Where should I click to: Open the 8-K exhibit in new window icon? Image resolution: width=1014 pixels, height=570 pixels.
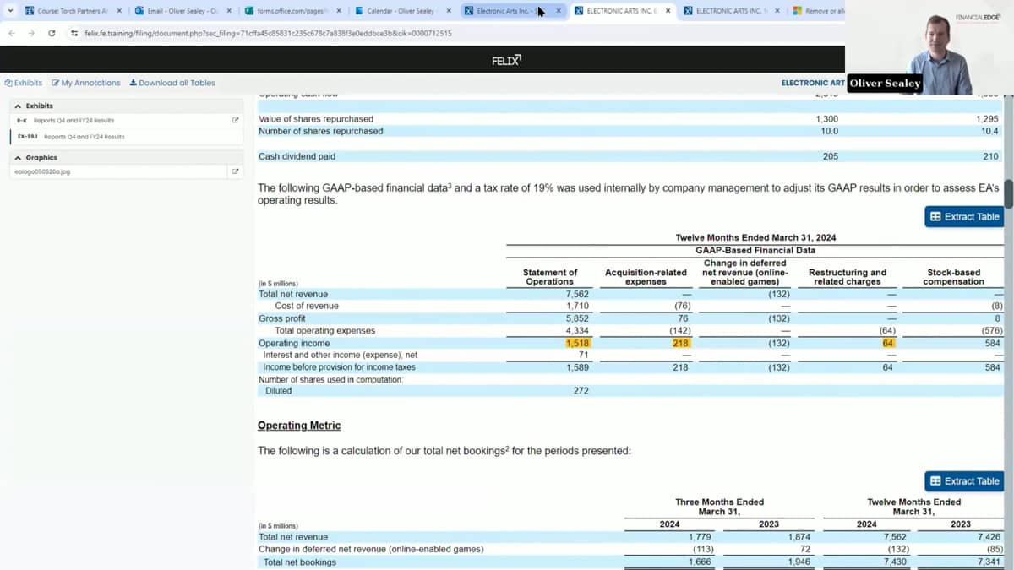coord(236,120)
